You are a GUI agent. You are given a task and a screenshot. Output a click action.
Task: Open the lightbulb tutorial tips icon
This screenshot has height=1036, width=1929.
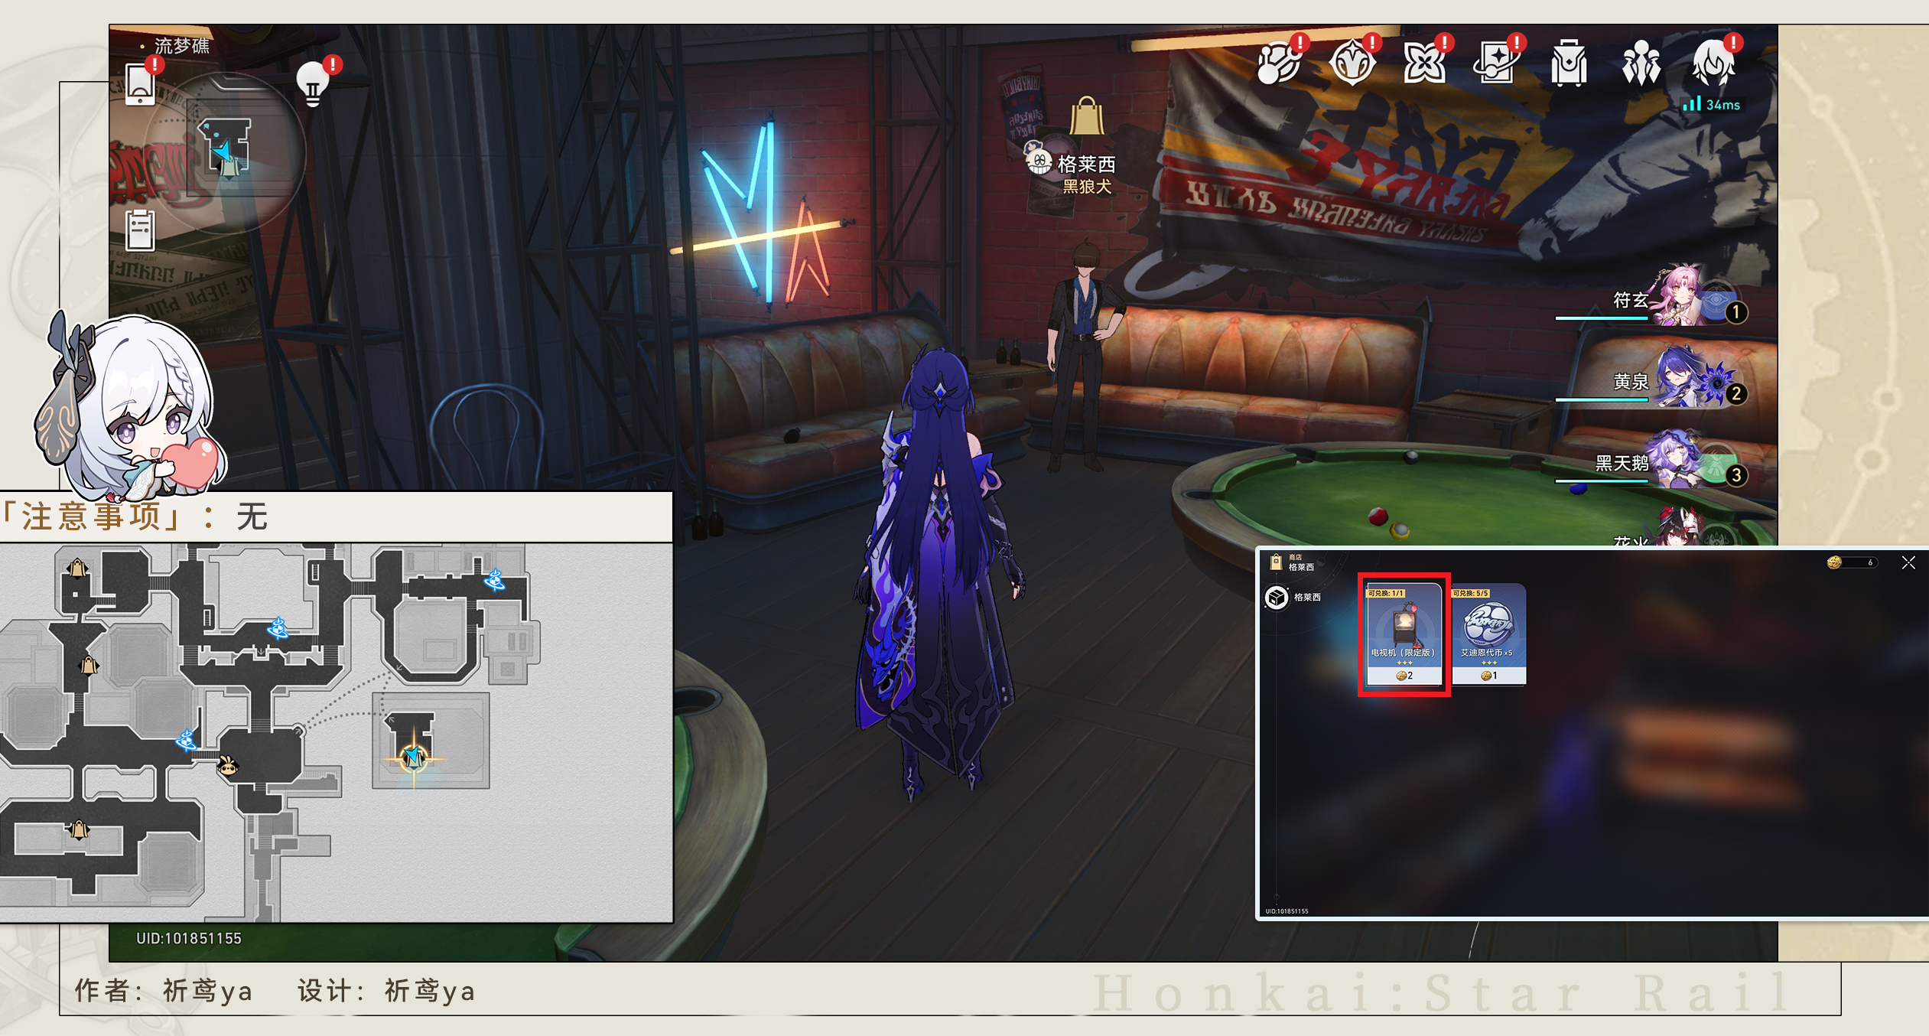pos(312,83)
